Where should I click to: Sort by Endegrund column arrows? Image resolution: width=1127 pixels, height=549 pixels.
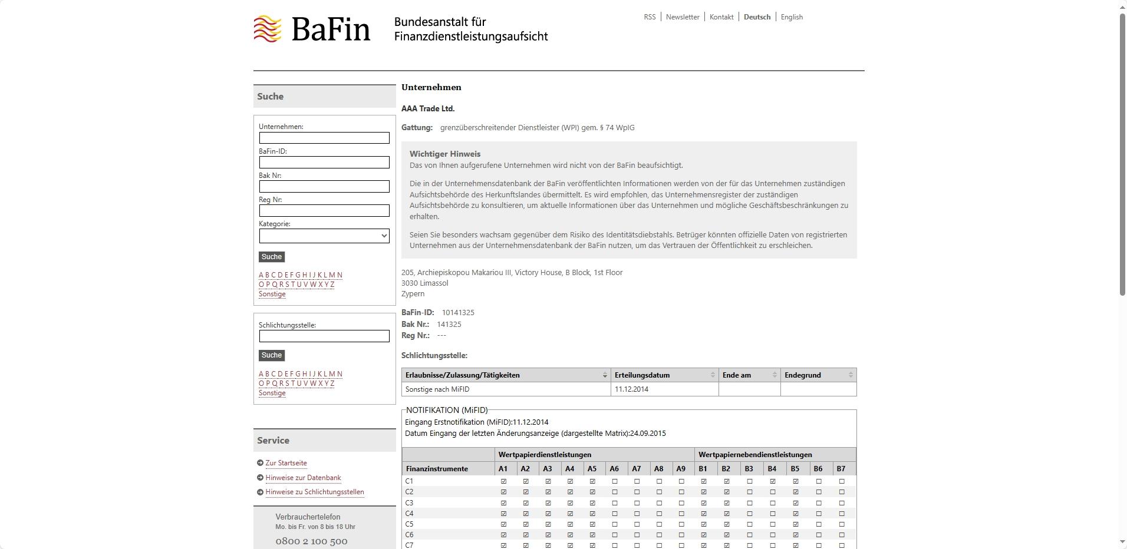(x=851, y=375)
